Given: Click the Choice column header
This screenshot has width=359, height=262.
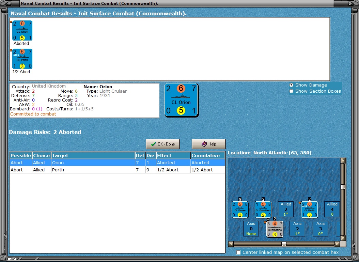Looking at the screenshot, I should 42,155.
